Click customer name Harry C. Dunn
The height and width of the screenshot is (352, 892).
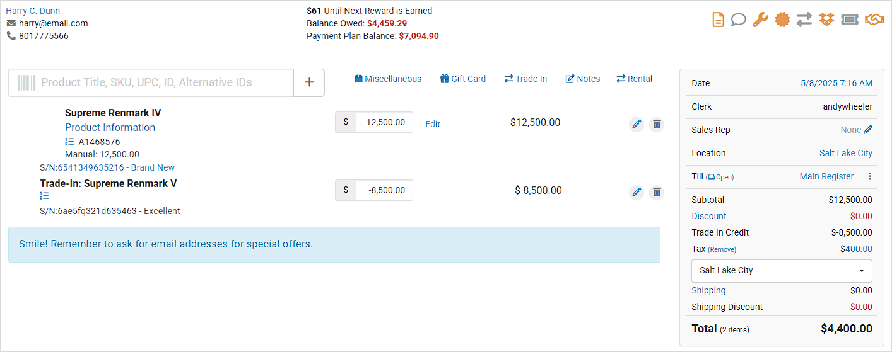coord(33,11)
